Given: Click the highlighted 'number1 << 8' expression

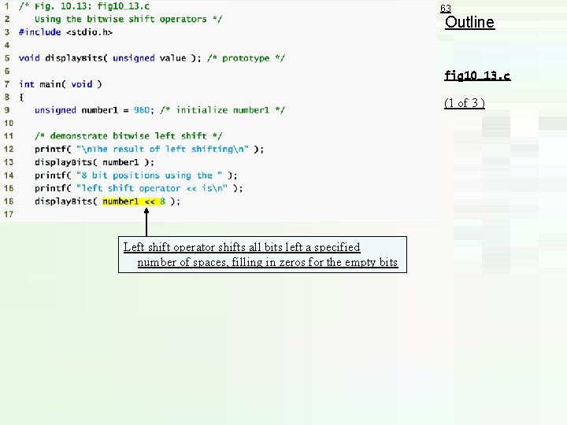Looking at the screenshot, I should click(134, 201).
